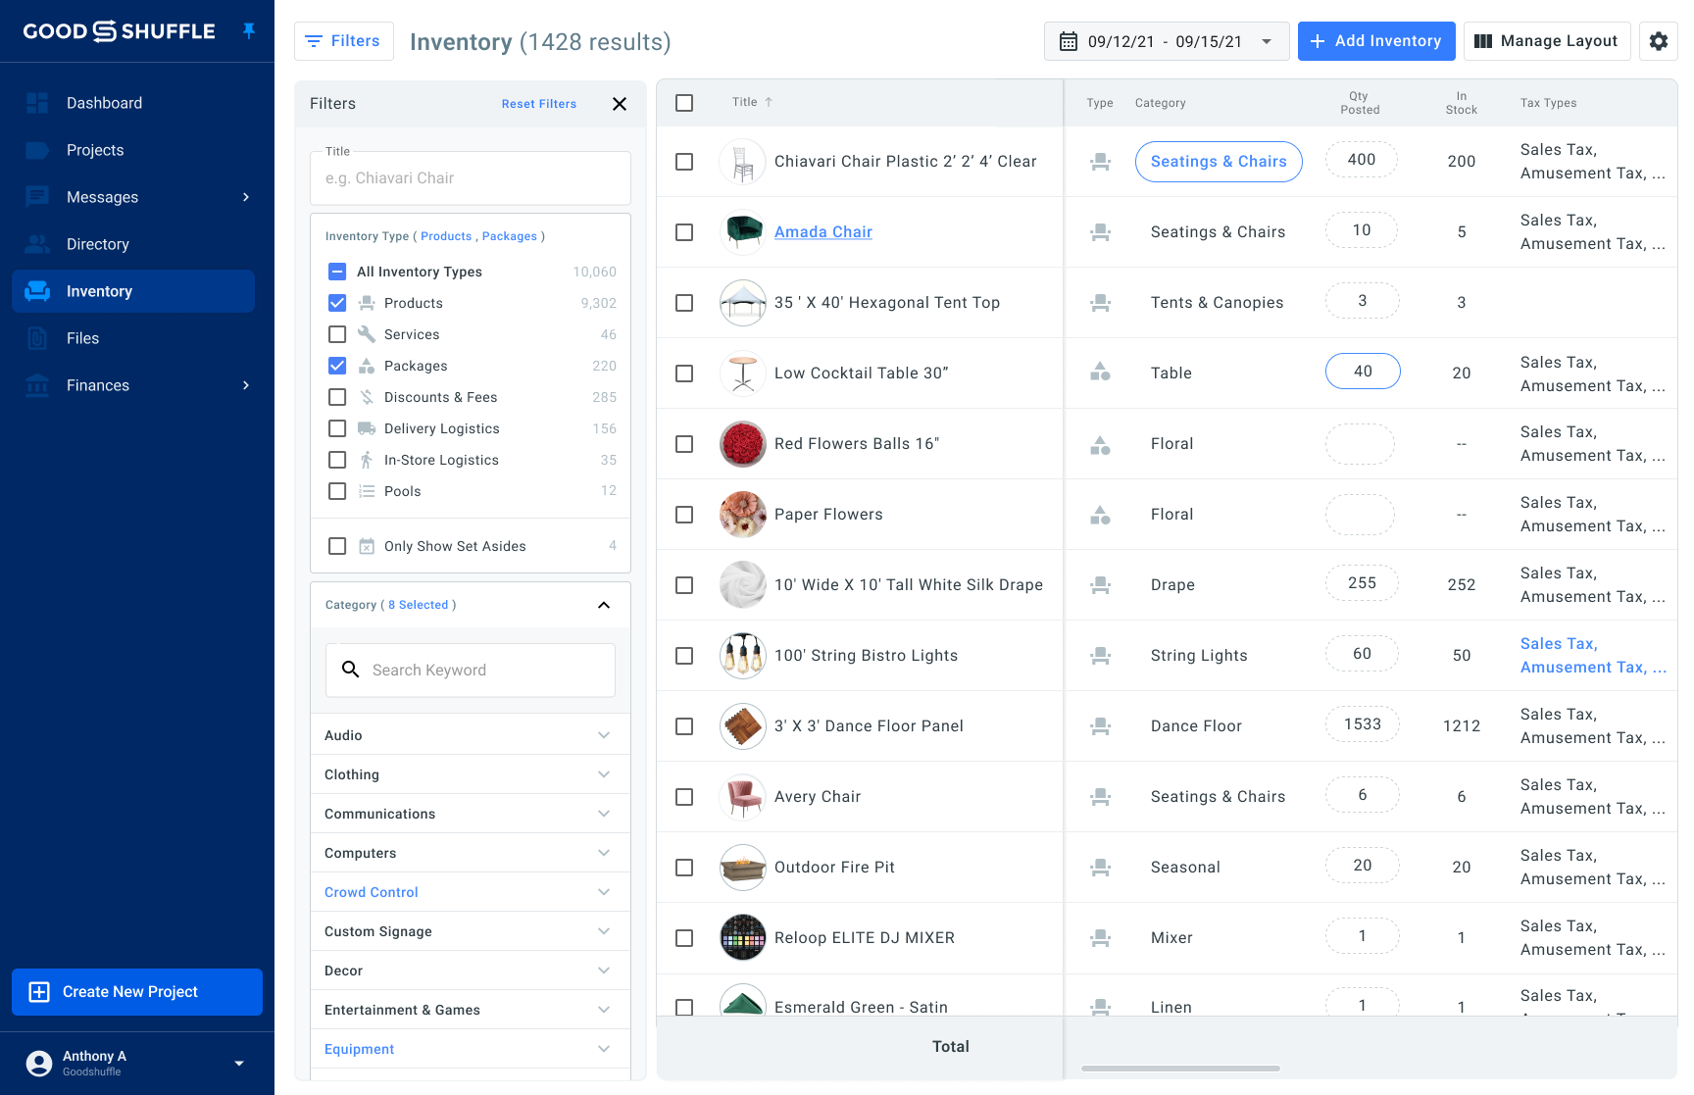Switch to the Dashboard page
The image size is (1694, 1095).
tap(104, 102)
